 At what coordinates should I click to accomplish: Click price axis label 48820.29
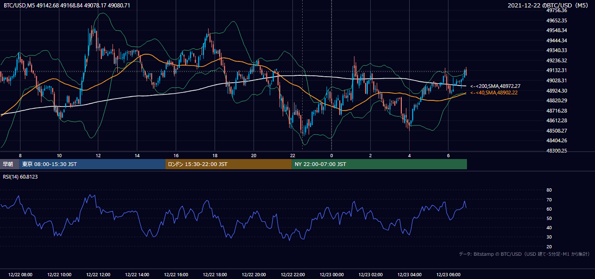[556, 100]
